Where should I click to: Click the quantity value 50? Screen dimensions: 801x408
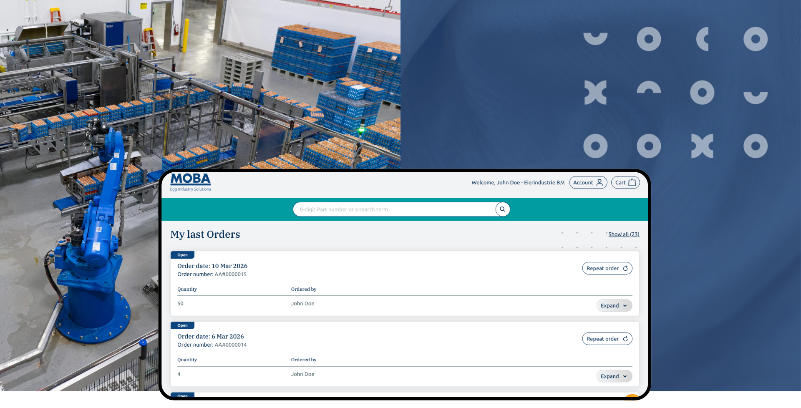(180, 304)
